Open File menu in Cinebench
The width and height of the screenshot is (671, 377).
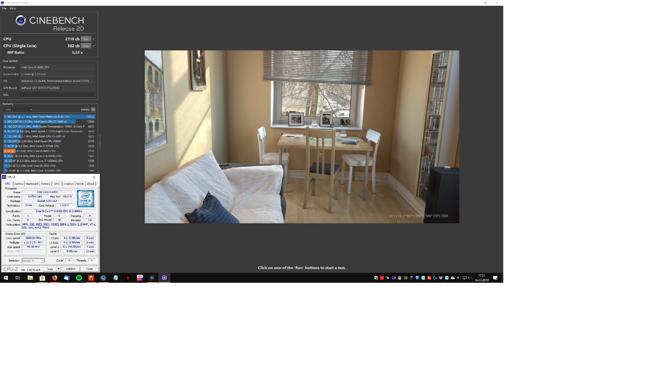point(4,8)
